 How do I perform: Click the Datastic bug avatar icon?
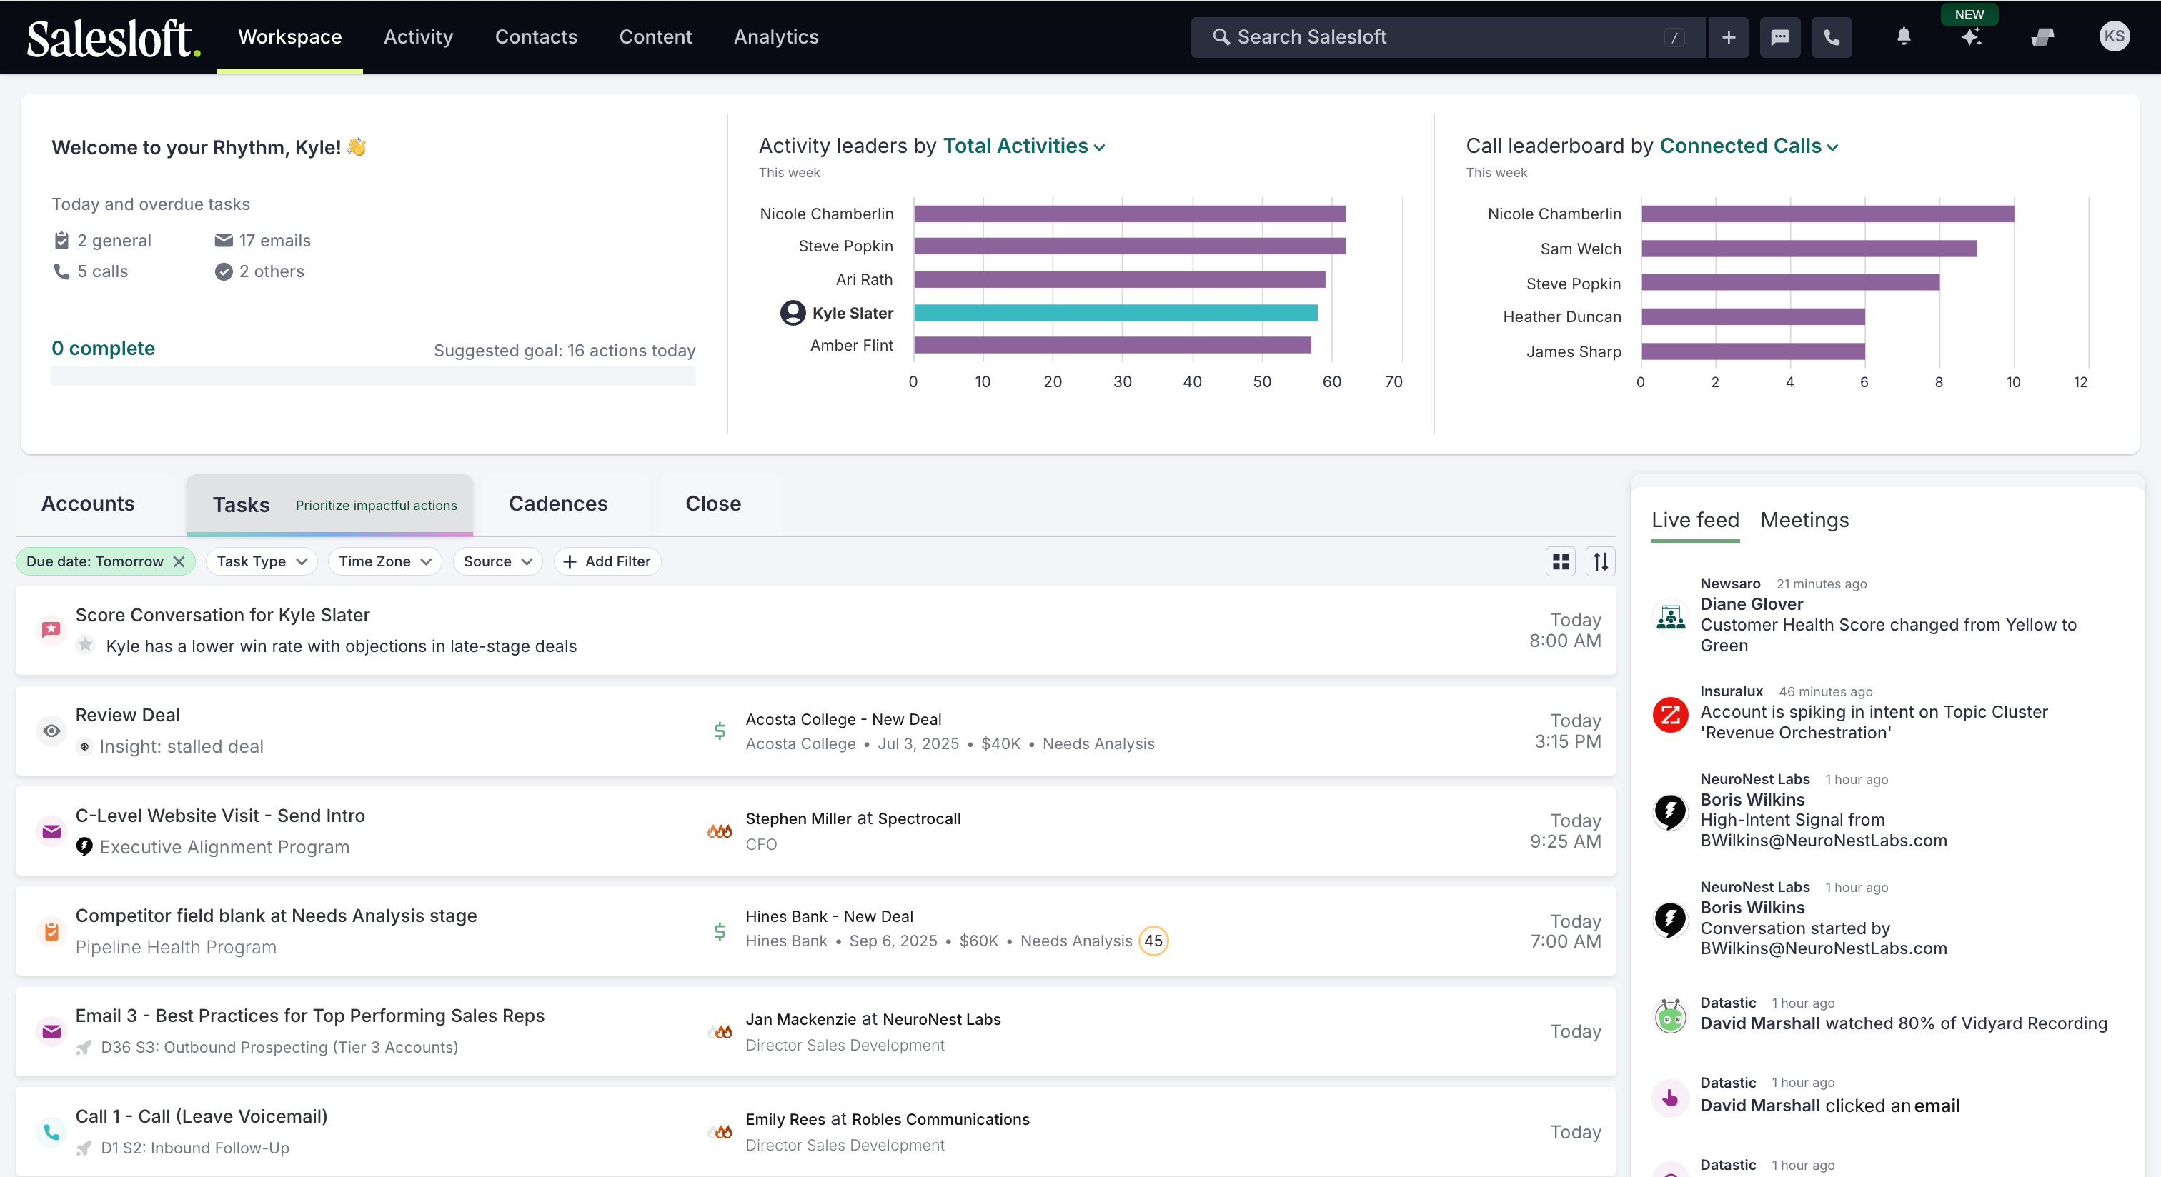pos(1670,1017)
